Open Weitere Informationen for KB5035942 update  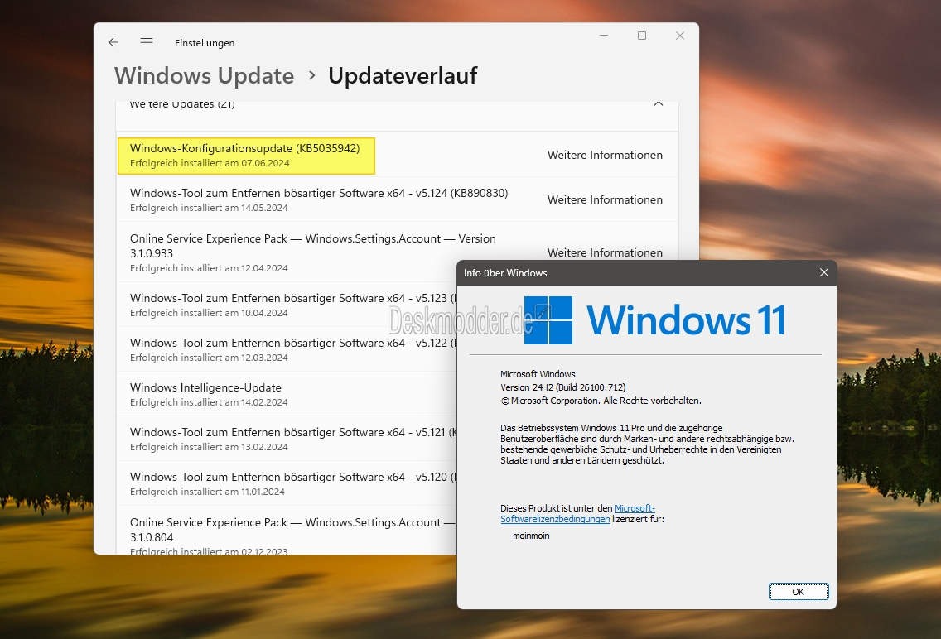click(x=605, y=155)
